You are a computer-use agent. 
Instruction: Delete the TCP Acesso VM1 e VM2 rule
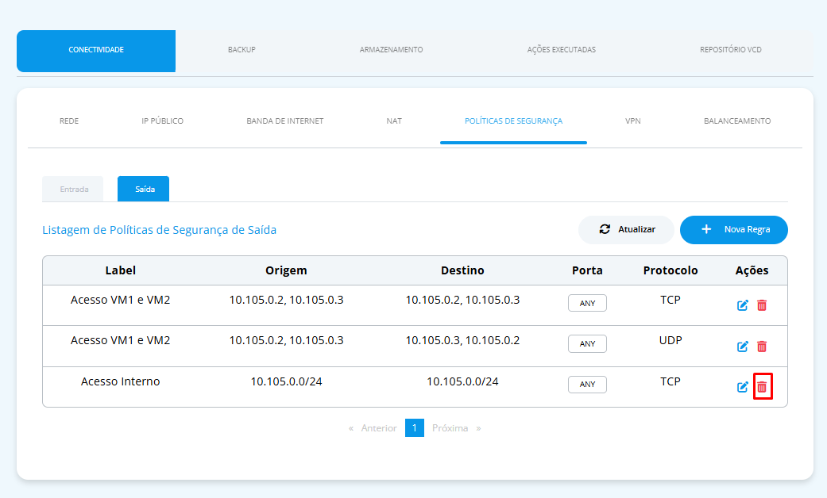[762, 305]
